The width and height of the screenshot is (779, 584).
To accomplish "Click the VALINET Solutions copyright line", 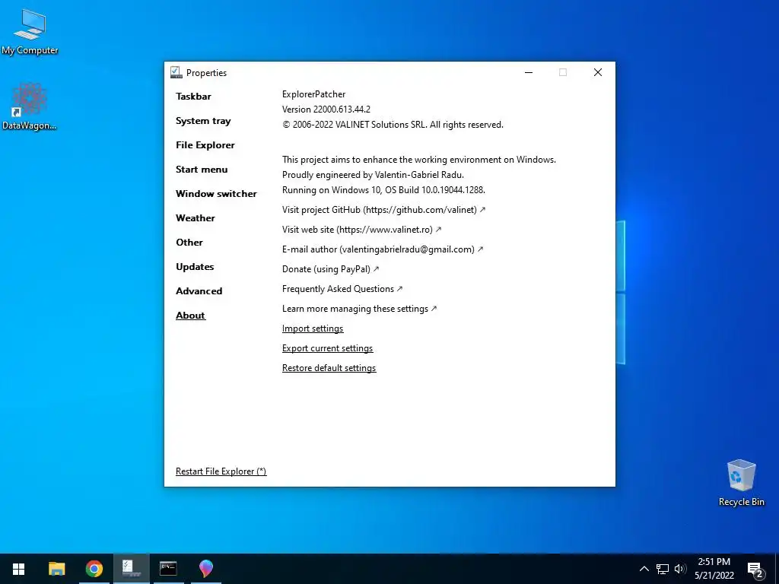I will (393, 125).
